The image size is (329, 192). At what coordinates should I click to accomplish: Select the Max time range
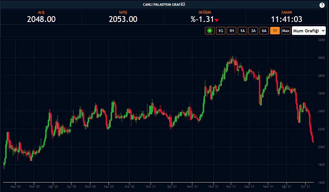coord(286,31)
